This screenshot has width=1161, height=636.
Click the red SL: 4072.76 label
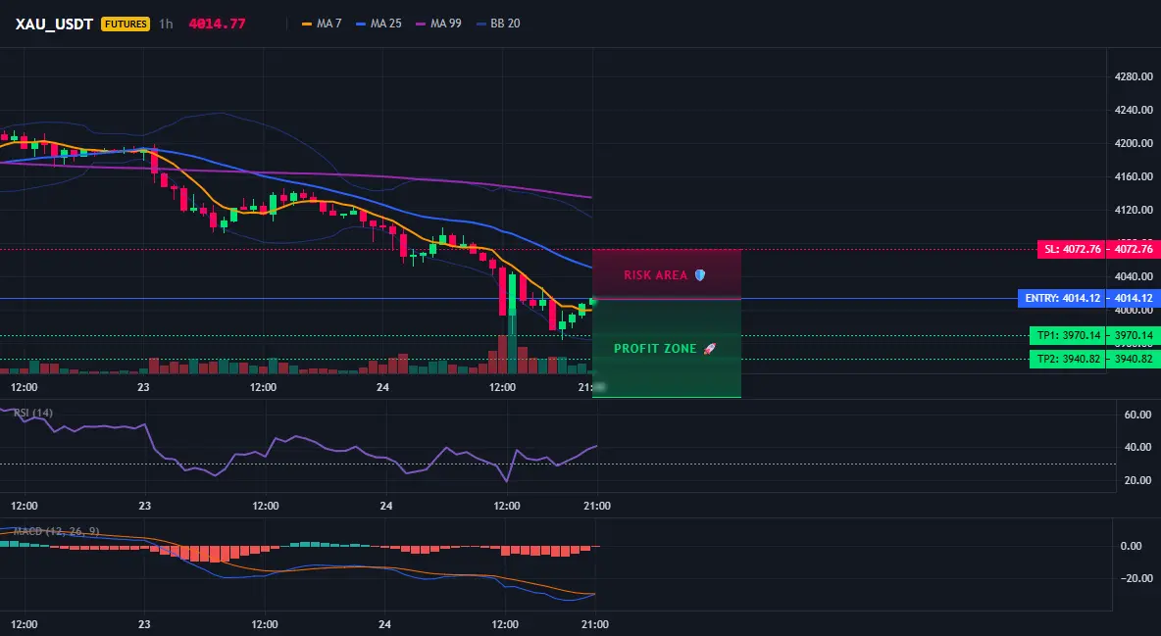[1072, 249]
